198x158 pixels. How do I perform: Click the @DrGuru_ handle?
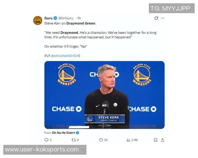66,18
